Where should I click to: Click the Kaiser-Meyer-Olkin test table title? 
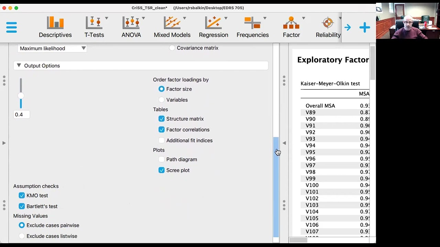[x=330, y=83]
